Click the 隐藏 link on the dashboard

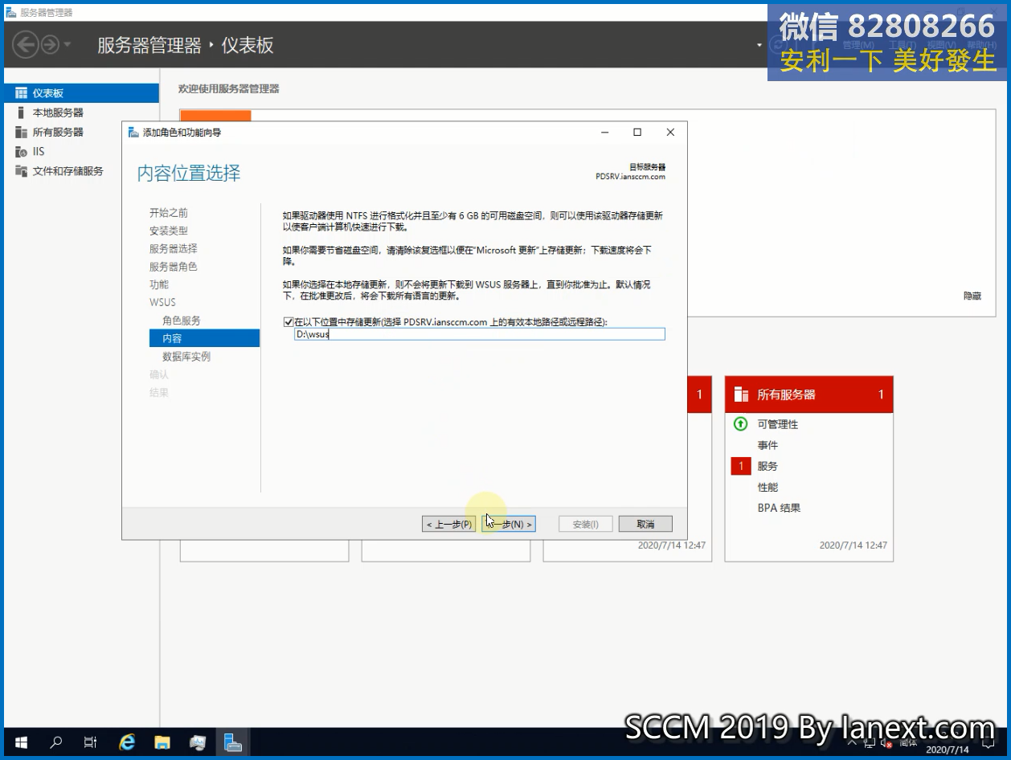[x=972, y=296]
